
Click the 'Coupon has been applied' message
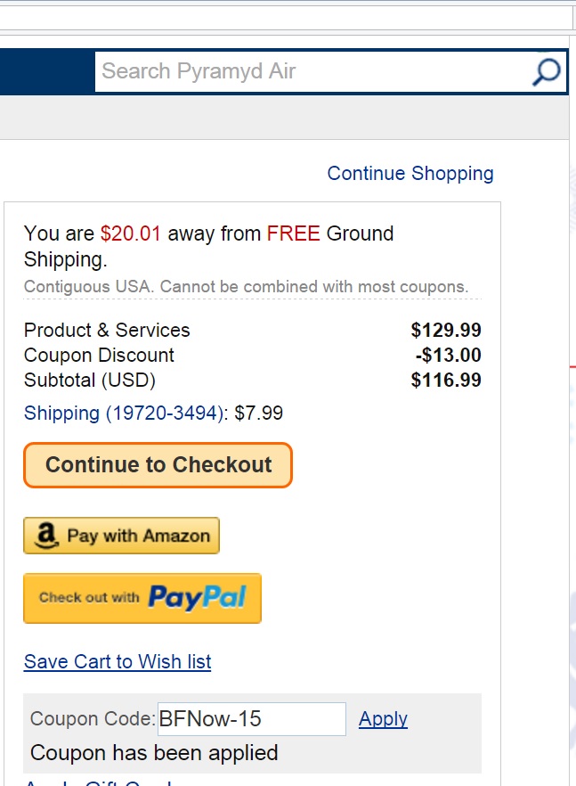click(154, 752)
